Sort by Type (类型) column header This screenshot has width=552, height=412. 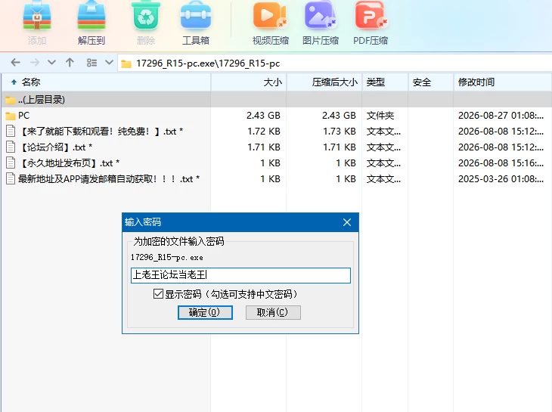pyautogui.click(x=385, y=82)
